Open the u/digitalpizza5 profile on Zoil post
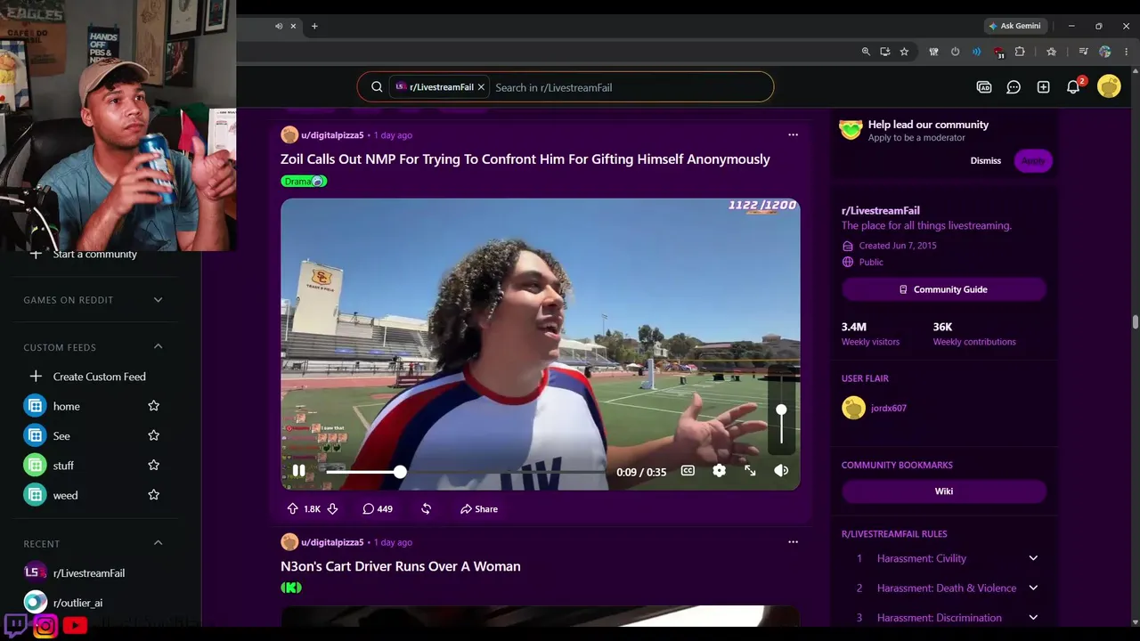1140x641 pixels. (x=332, y=135)
